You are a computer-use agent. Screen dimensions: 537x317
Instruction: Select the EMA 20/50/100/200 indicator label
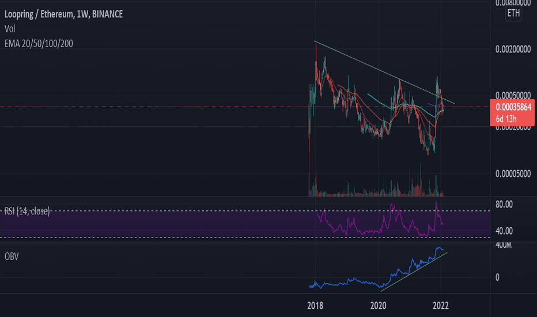pyautogui.click(x=39, y=44)
